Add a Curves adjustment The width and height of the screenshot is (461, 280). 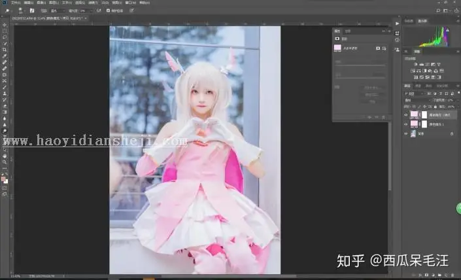pyautogui.click(x=427, y=65)
